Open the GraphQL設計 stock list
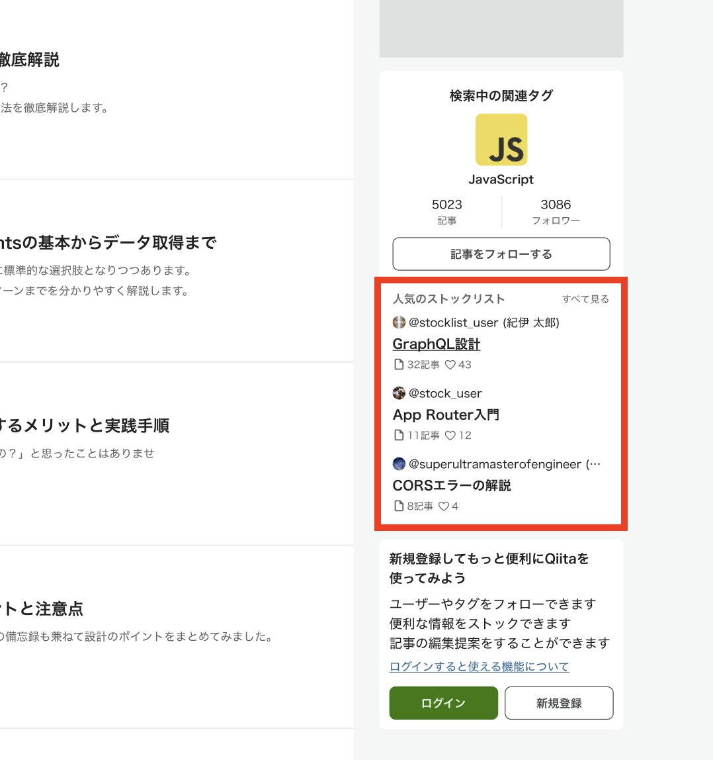The image size is (713, 760). [x=437, y=344]
